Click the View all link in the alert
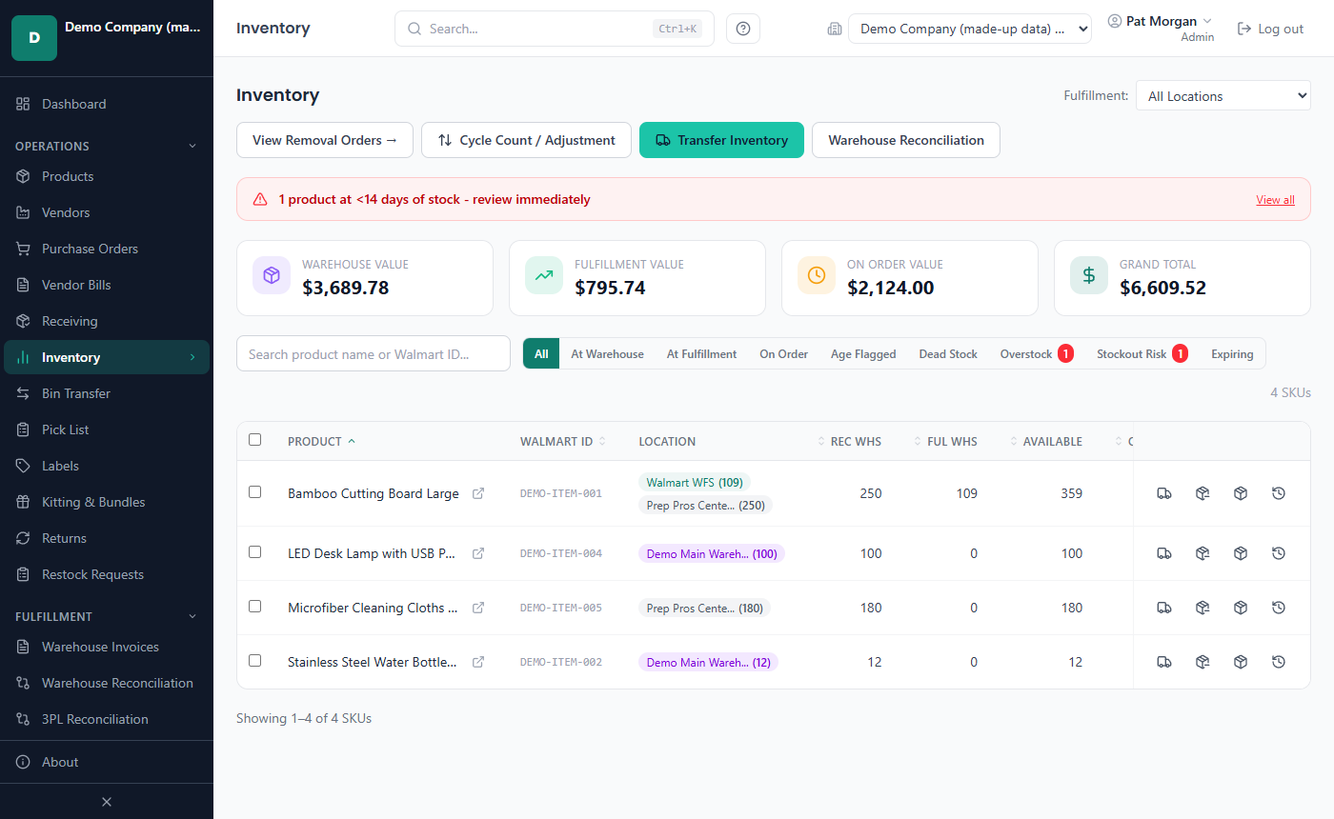The image size is (1334, 819). [x=1275, y=200]
